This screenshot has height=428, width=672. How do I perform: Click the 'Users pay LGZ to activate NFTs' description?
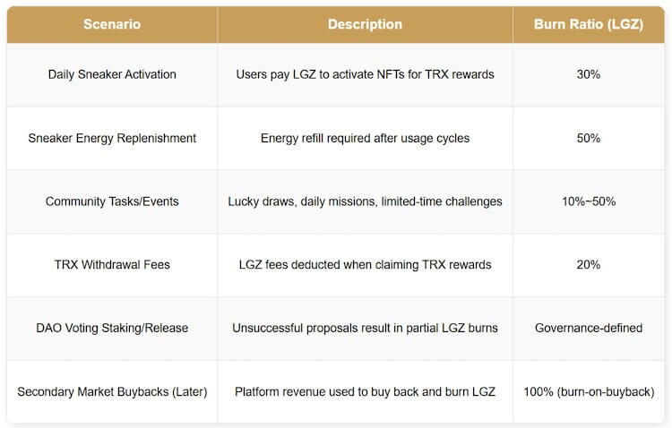pos(365,74)
